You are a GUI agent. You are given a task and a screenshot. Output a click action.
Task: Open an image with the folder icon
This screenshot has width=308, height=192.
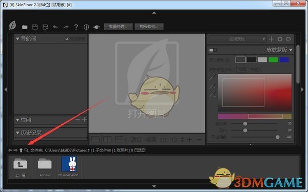click(x=25, y=27)
